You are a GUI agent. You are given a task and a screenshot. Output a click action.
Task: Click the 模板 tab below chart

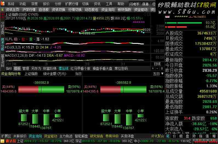pos(17,68)
